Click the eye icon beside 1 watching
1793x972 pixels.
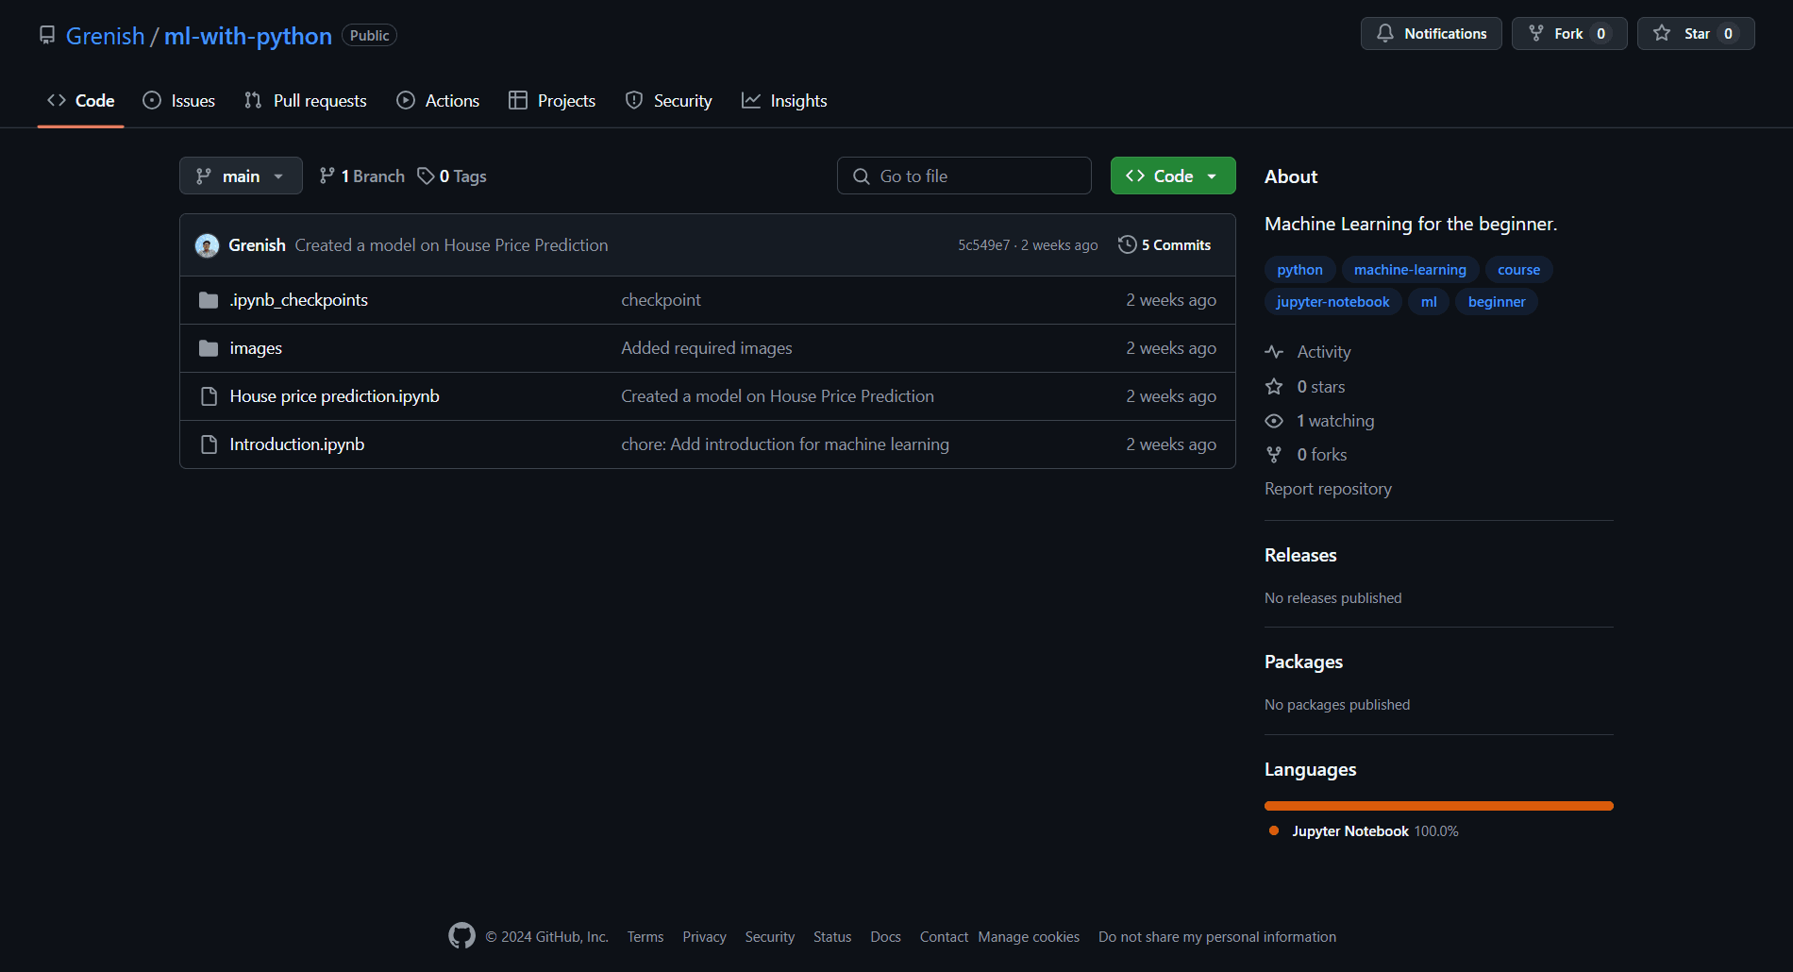[x=1274, y=421]
